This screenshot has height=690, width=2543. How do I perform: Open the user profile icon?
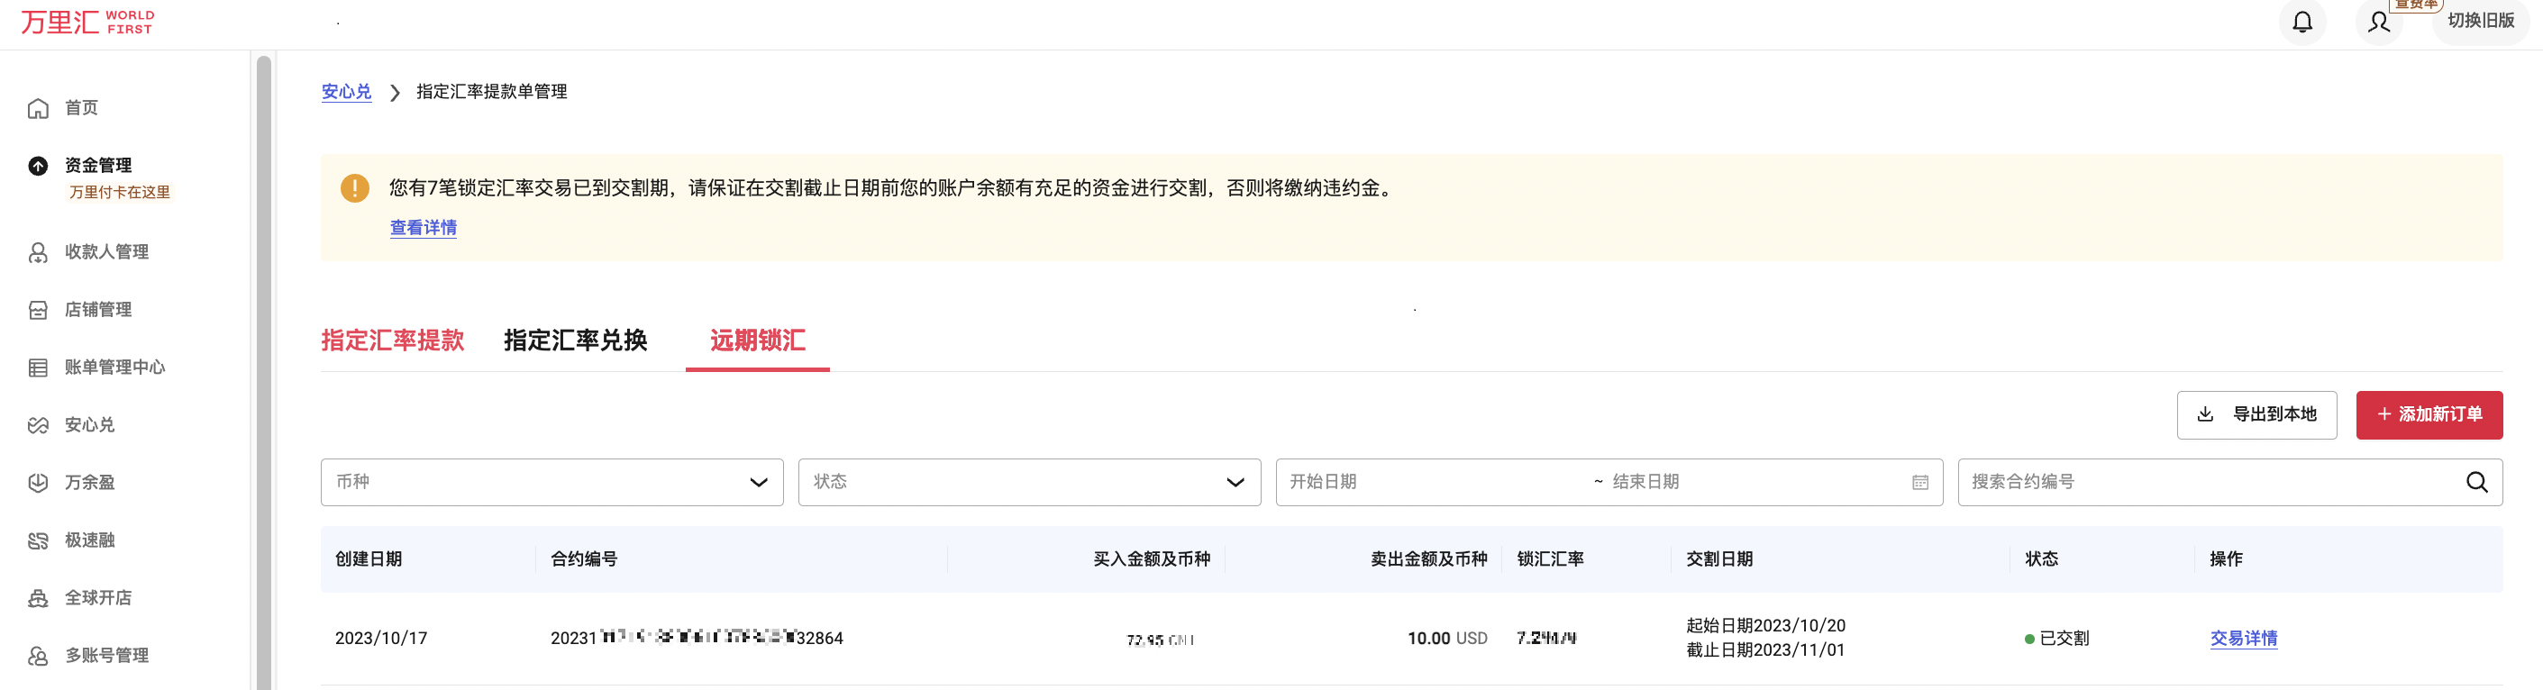click(2379, 22)
